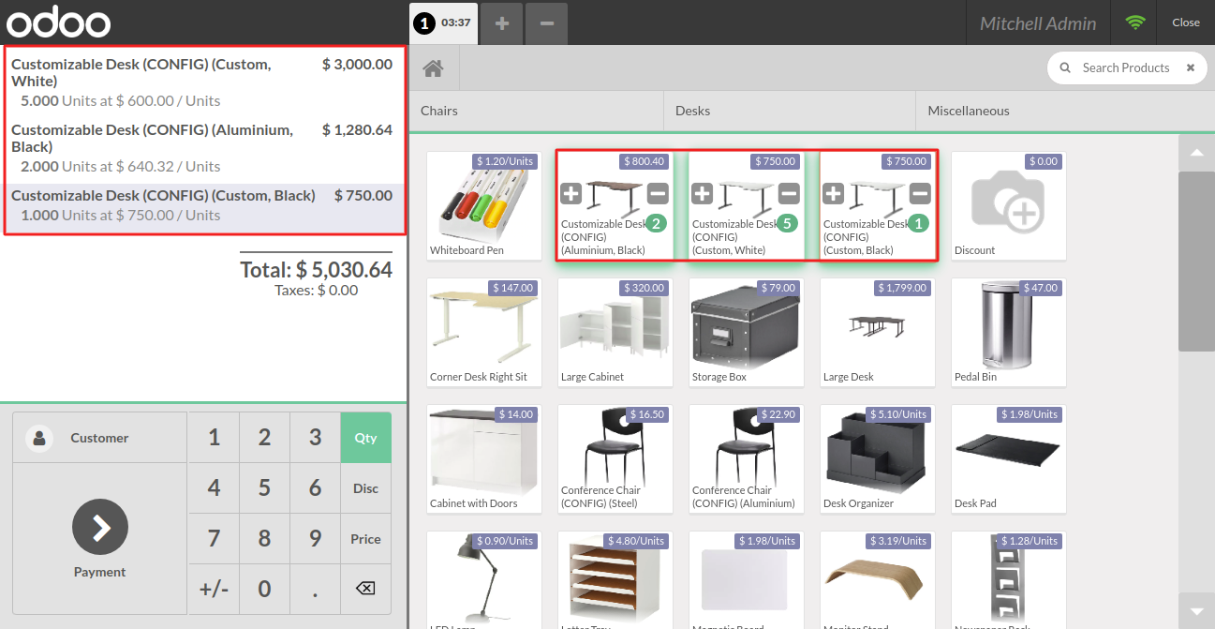The image size is (1215, 629).
Task: Tap the +/- sign key
Action: tap(215, 589)
